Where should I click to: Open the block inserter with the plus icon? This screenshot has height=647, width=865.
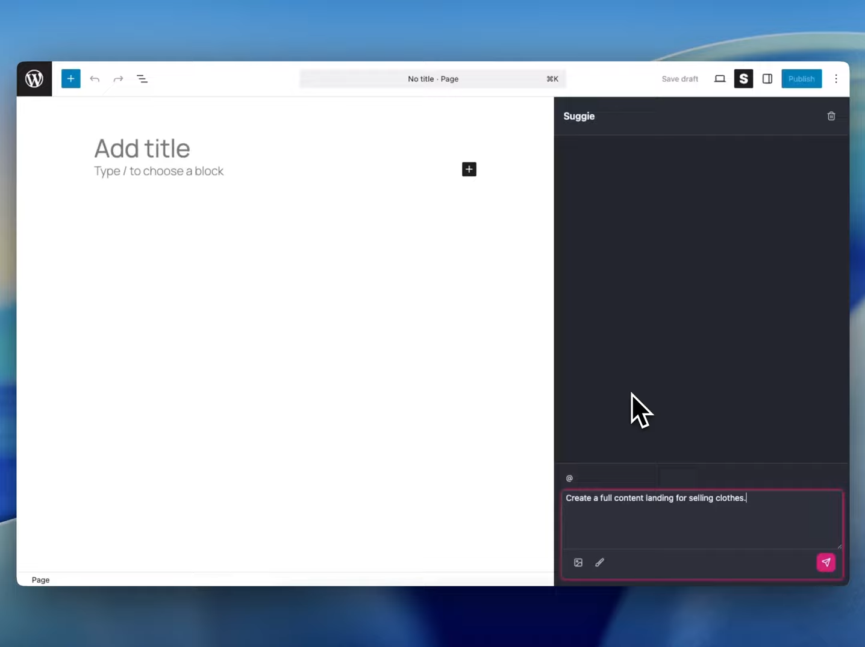tap(70, 78)
